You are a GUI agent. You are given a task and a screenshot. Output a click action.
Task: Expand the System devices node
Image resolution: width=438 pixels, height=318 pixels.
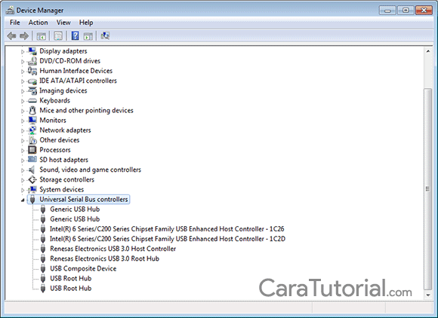coord(23,190)
